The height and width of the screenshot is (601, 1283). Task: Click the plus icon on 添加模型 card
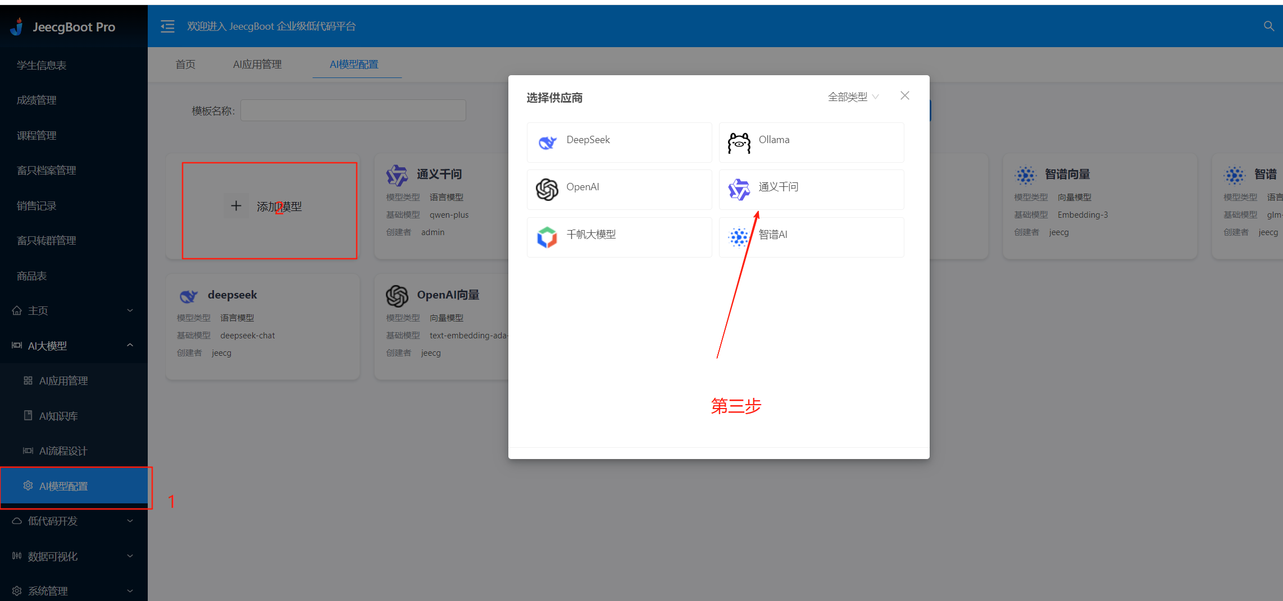pos(236,206)
